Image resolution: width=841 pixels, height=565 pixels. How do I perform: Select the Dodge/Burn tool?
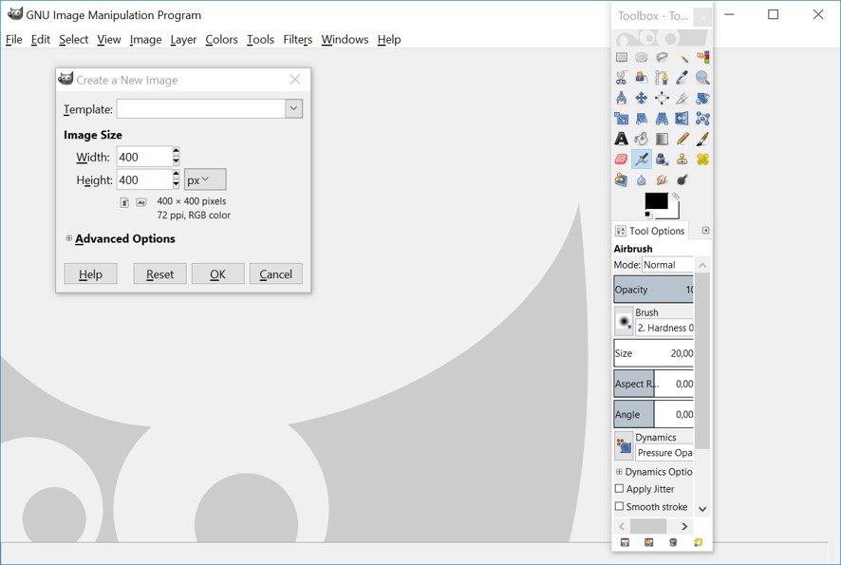(682, 179)
